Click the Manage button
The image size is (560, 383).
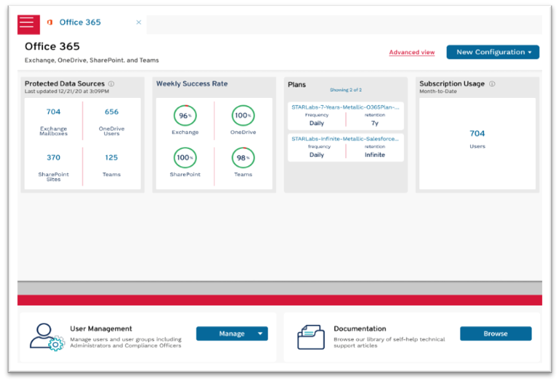232,333
